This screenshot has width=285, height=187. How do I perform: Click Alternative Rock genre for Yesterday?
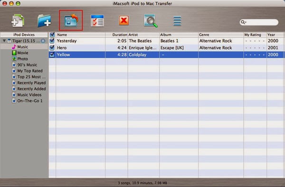point(216,41)
